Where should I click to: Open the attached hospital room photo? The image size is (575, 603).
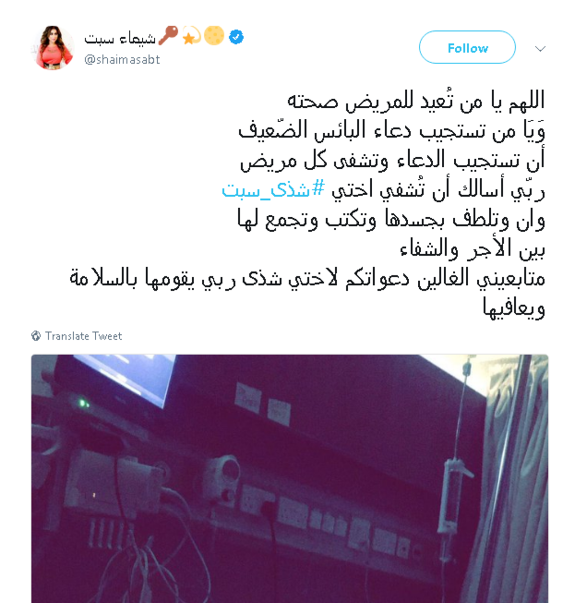(290, 478)
